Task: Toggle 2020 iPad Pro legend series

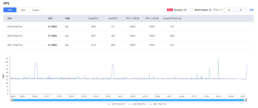Action: click(137, 104)
